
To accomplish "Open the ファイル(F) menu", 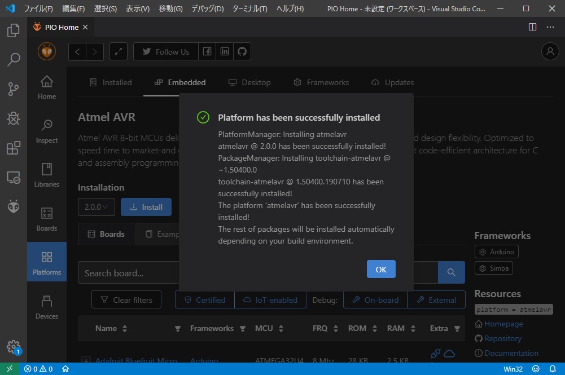I will (x=38, y=8).
